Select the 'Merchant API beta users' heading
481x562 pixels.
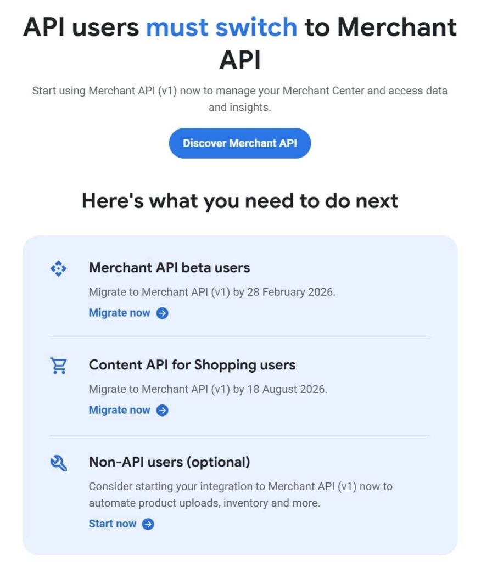tap(170, 268)
